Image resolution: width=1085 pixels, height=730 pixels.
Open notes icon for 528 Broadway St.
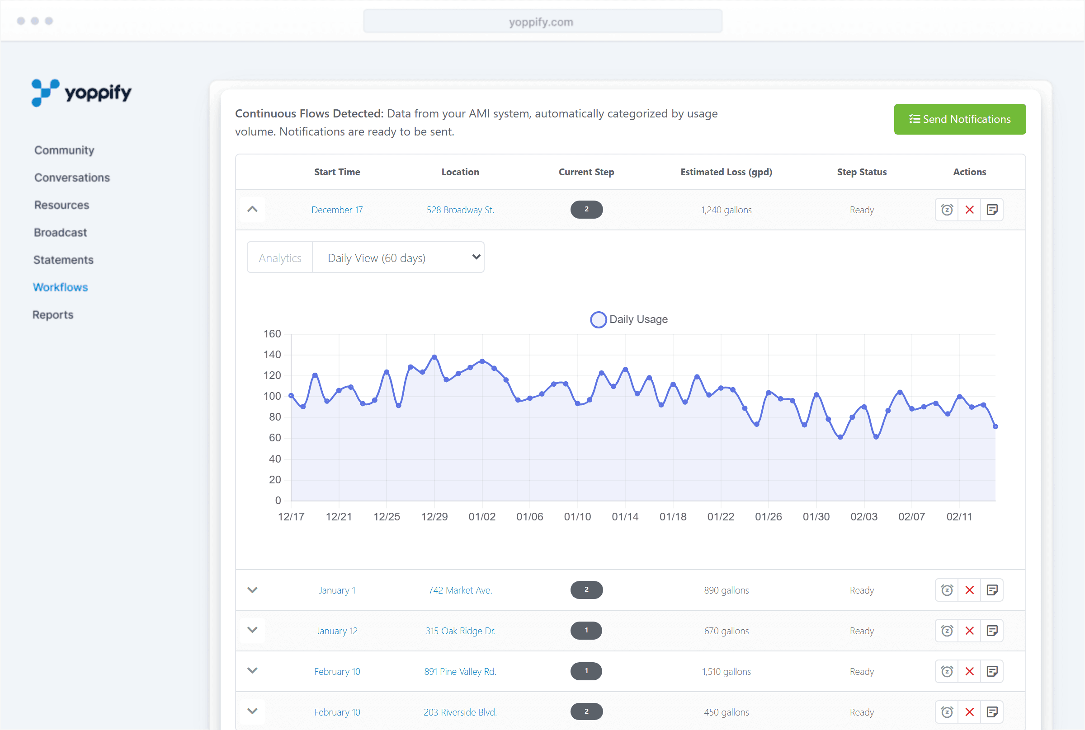(x=992, y=210)
